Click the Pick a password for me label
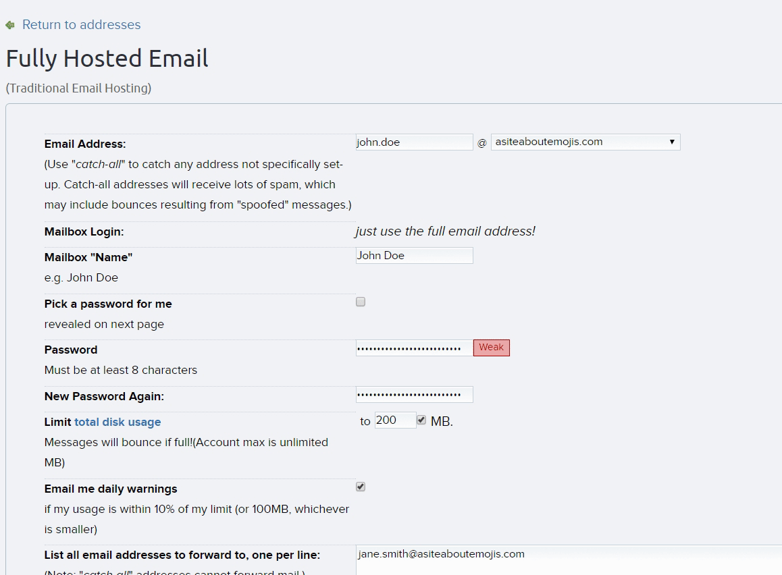 108,304
